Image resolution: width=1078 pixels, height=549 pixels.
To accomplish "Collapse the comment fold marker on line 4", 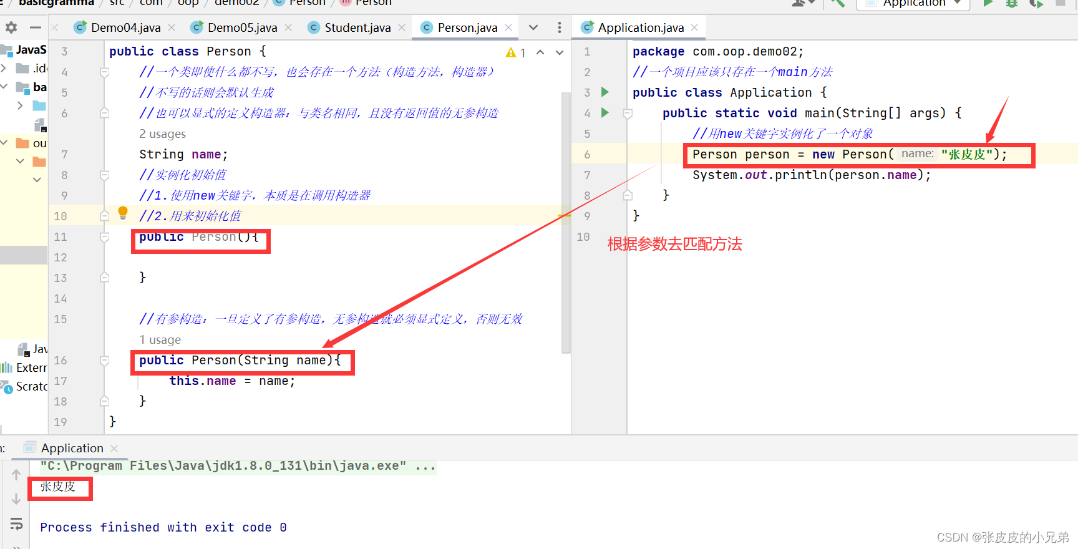I will pos(105,72).
